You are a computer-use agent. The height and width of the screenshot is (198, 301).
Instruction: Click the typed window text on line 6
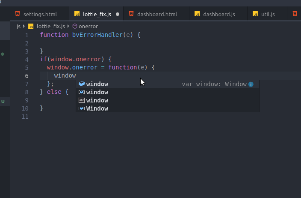tap(65, 75)
